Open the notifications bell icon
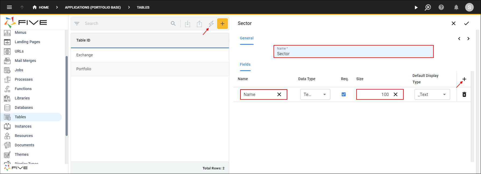Screen dimensions: 481x174 point(456,7)
